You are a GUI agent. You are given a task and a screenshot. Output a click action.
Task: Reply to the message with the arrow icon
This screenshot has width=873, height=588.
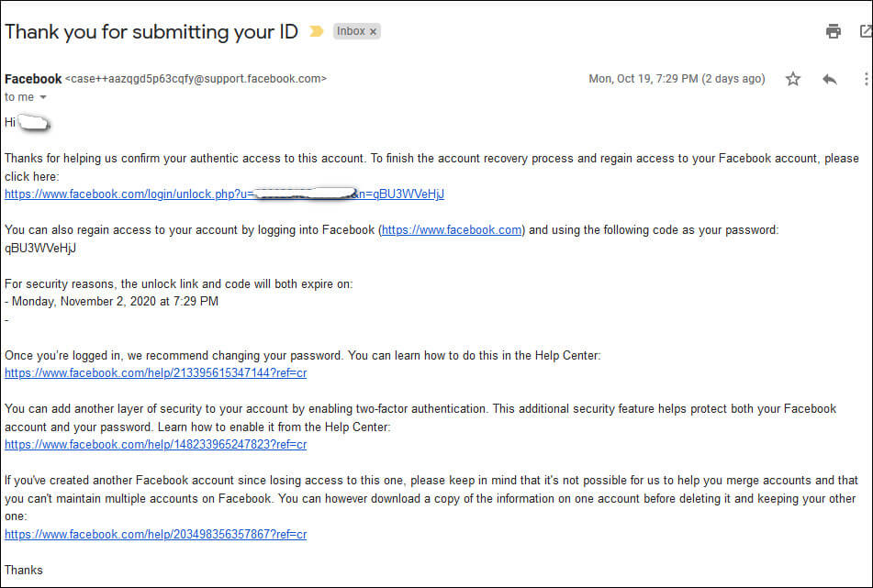830,79
